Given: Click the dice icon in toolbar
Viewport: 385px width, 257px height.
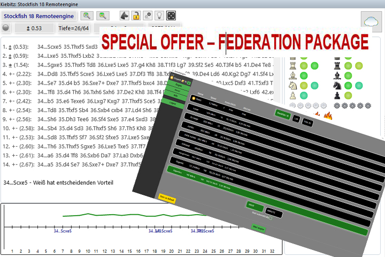Looking at the screenshot, I should pyautogui.click(x=171, y=16).
